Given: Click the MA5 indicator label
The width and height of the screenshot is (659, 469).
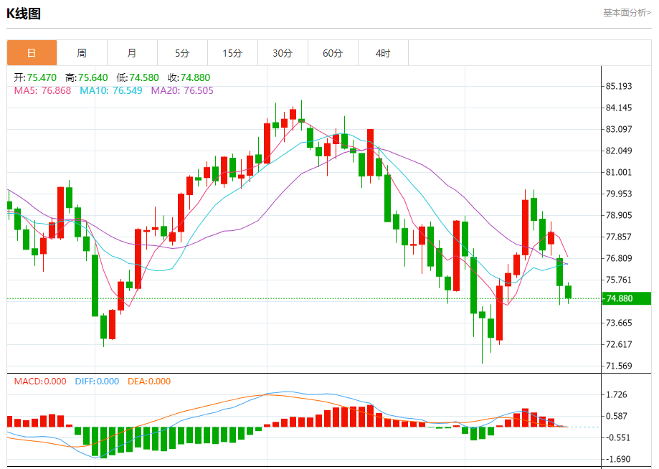Looking at the screenshot, I should tap(42, 91).
